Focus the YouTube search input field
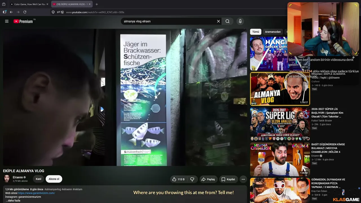 [169, 21]
